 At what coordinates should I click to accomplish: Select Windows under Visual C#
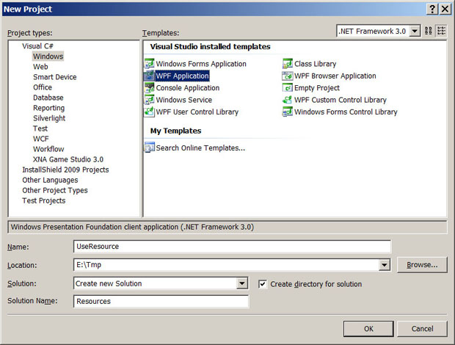click(x=48, y=57)
